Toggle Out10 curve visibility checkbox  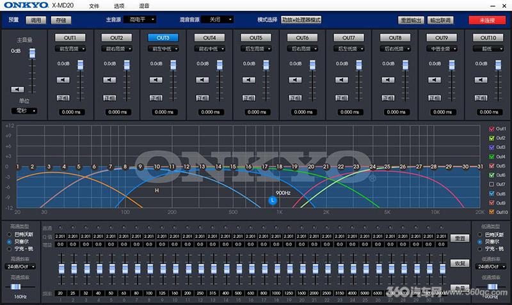492,212
